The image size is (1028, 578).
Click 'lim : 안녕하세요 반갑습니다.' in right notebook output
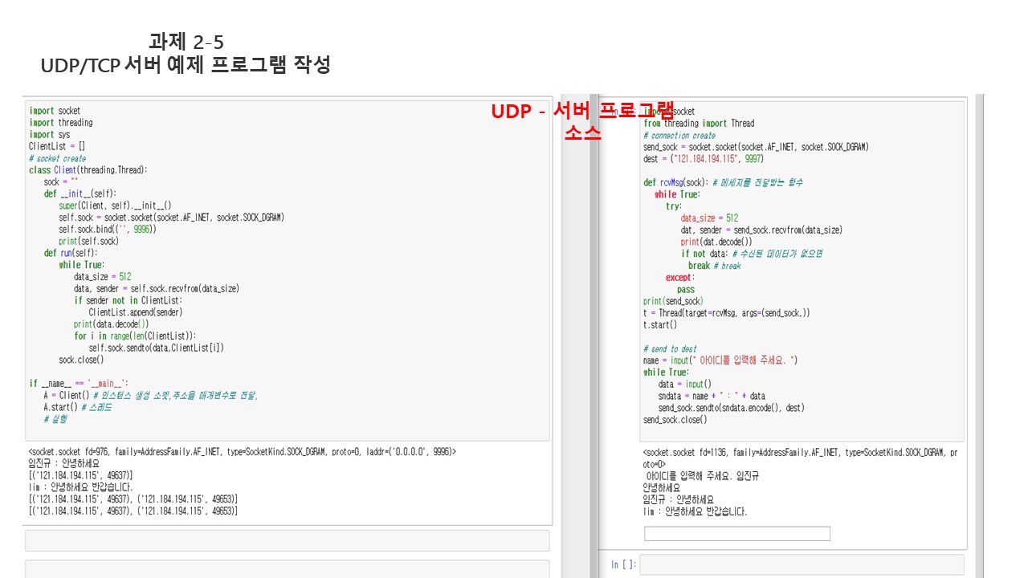click(x=696, y=511)
